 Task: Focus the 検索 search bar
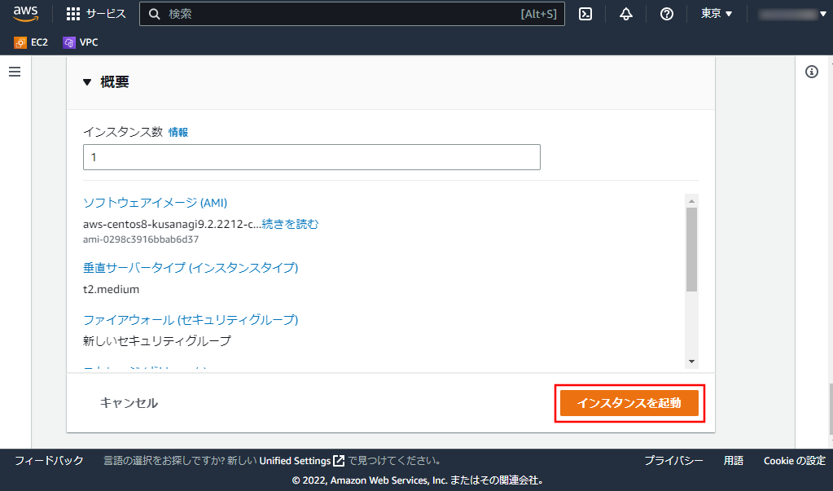coord(352,14)
